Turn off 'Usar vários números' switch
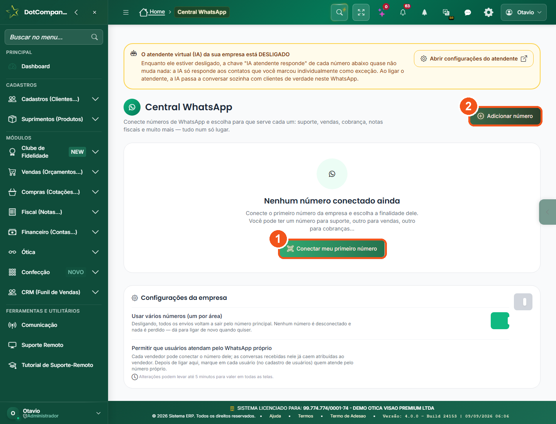This screenshot has height=424, width=556. coord(500,321)
